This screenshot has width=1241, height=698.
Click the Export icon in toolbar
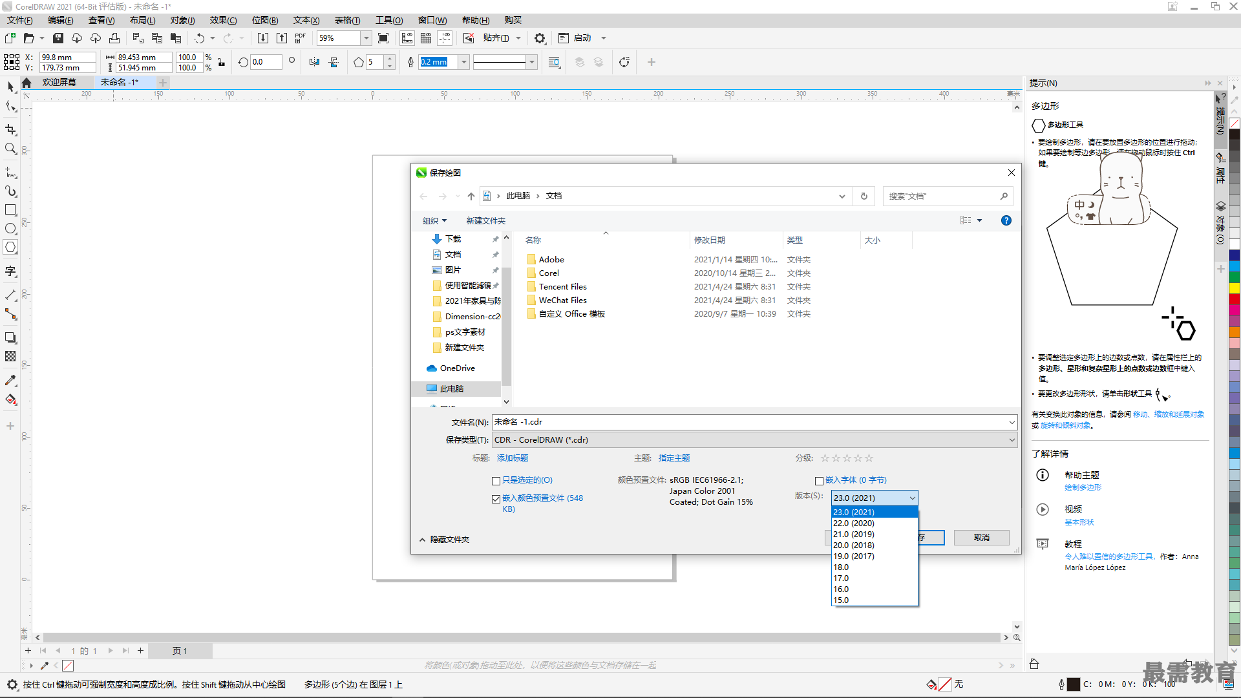pos(282,38)
